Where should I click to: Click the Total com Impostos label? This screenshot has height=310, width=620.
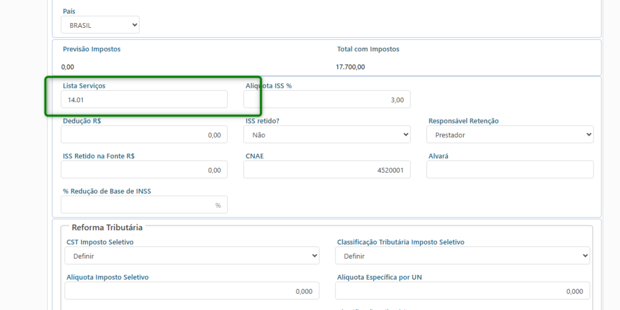pyautogui.click(x=368, y=49)
